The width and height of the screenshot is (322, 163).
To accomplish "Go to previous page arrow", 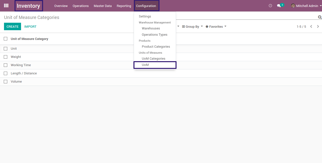I will [x=311, y=26].
